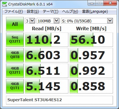
Task: Start all benchmarks with the All button
Action: (x=15, y=24)
